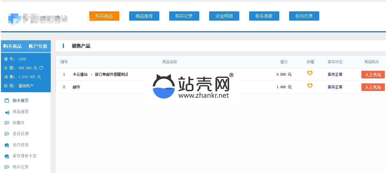386x173 pixels.
Task: Click the 库存提取卡密 icon in the sidebar
Action: 7,156
